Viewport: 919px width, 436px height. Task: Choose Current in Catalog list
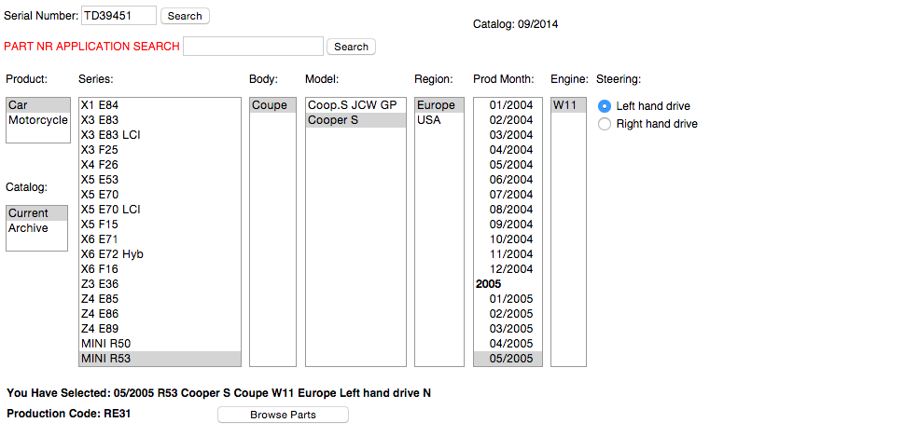pyautogui.click(x=28, y=213)
